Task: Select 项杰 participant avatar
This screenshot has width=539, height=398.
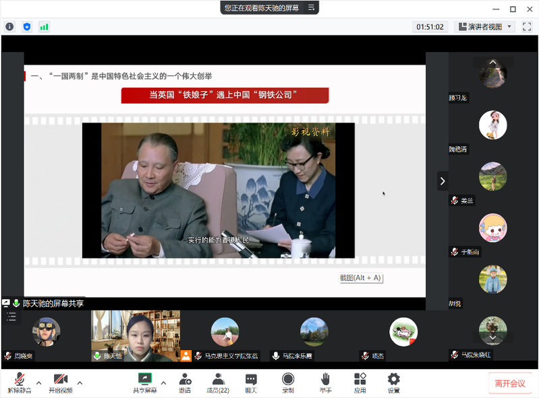Action: 403,332
